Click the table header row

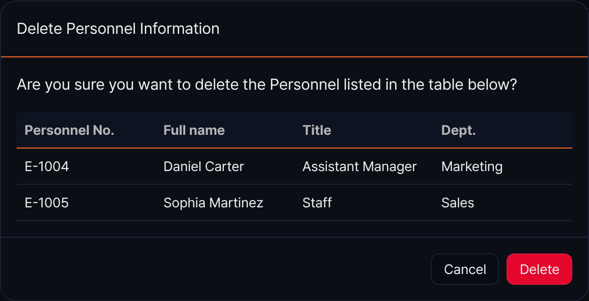click(294, 130)
